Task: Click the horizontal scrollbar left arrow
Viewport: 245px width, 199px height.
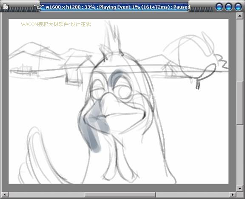Action: [5, 195]
